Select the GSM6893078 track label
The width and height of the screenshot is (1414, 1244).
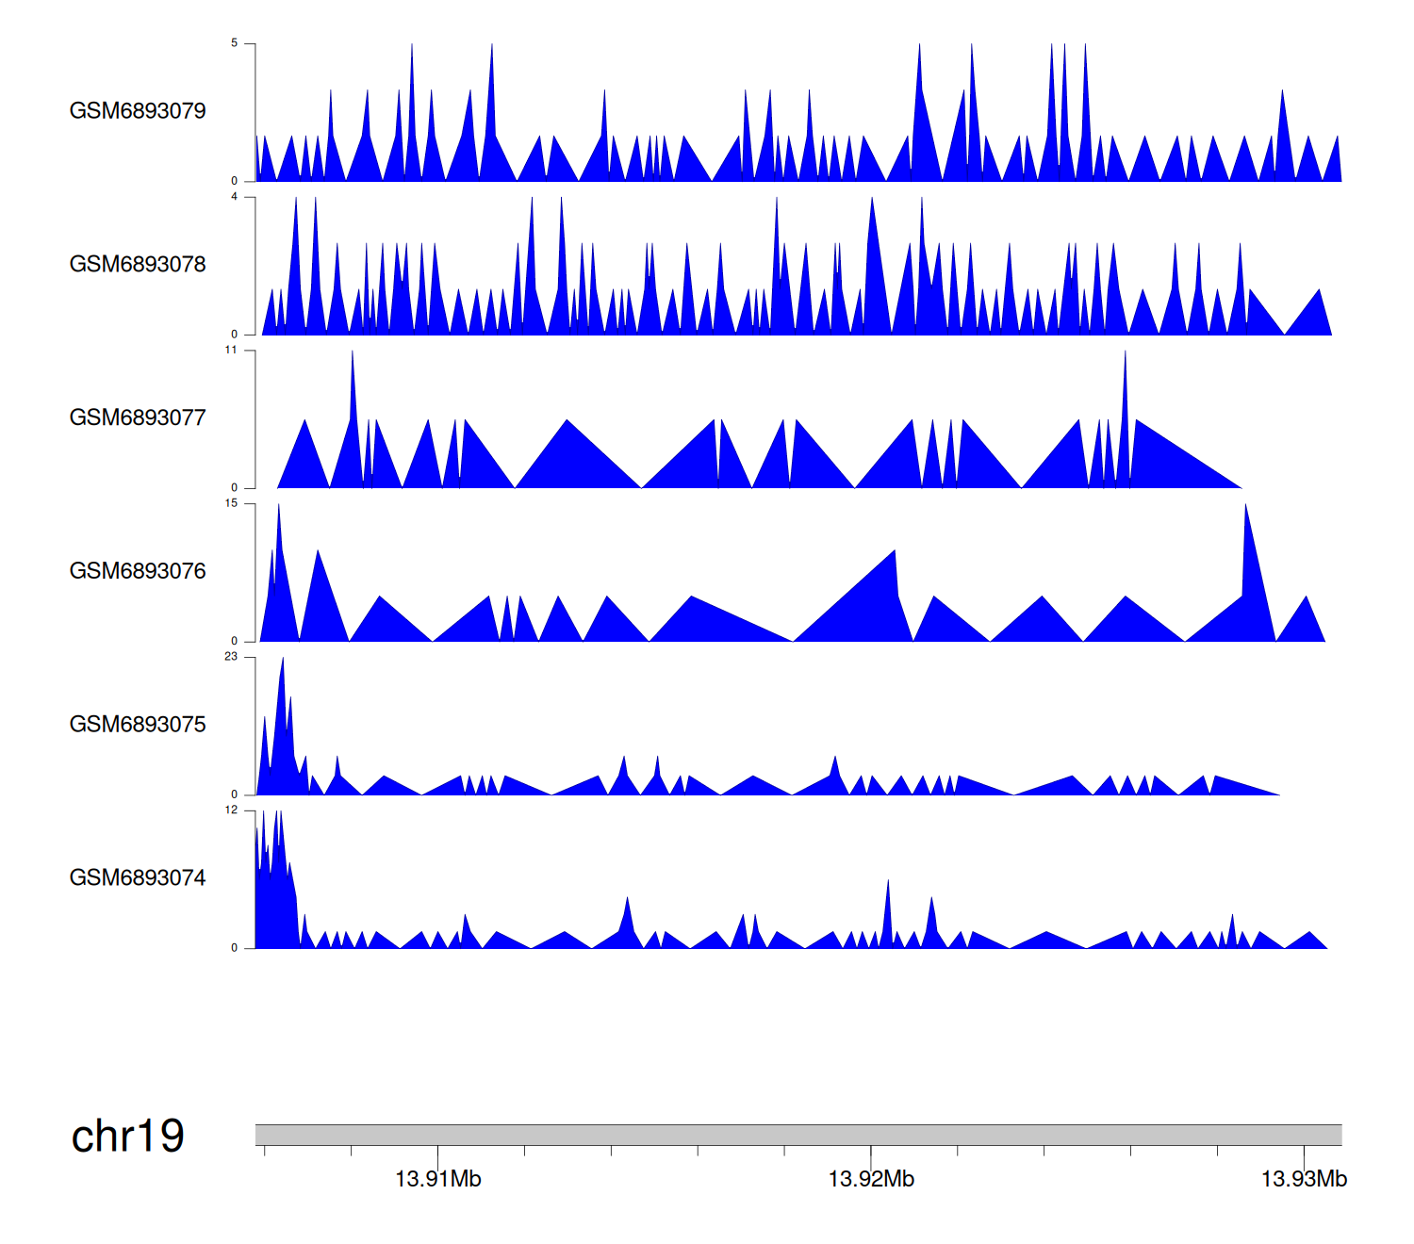coord(138,265)
